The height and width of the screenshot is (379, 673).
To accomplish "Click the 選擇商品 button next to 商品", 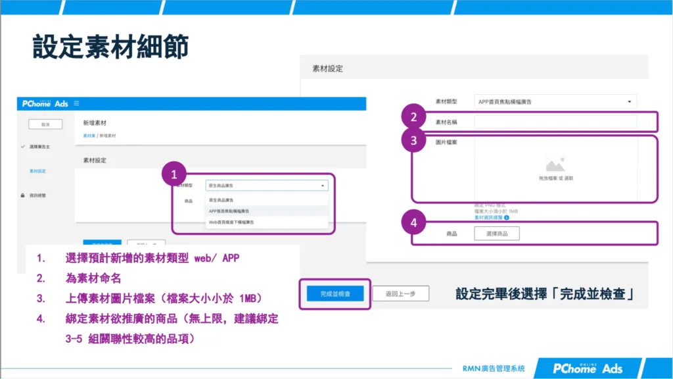I will click(498, 233).
